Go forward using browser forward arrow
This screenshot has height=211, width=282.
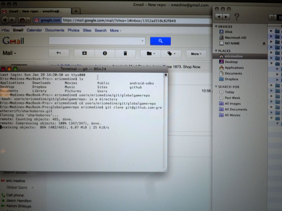(x=12, y=20)
